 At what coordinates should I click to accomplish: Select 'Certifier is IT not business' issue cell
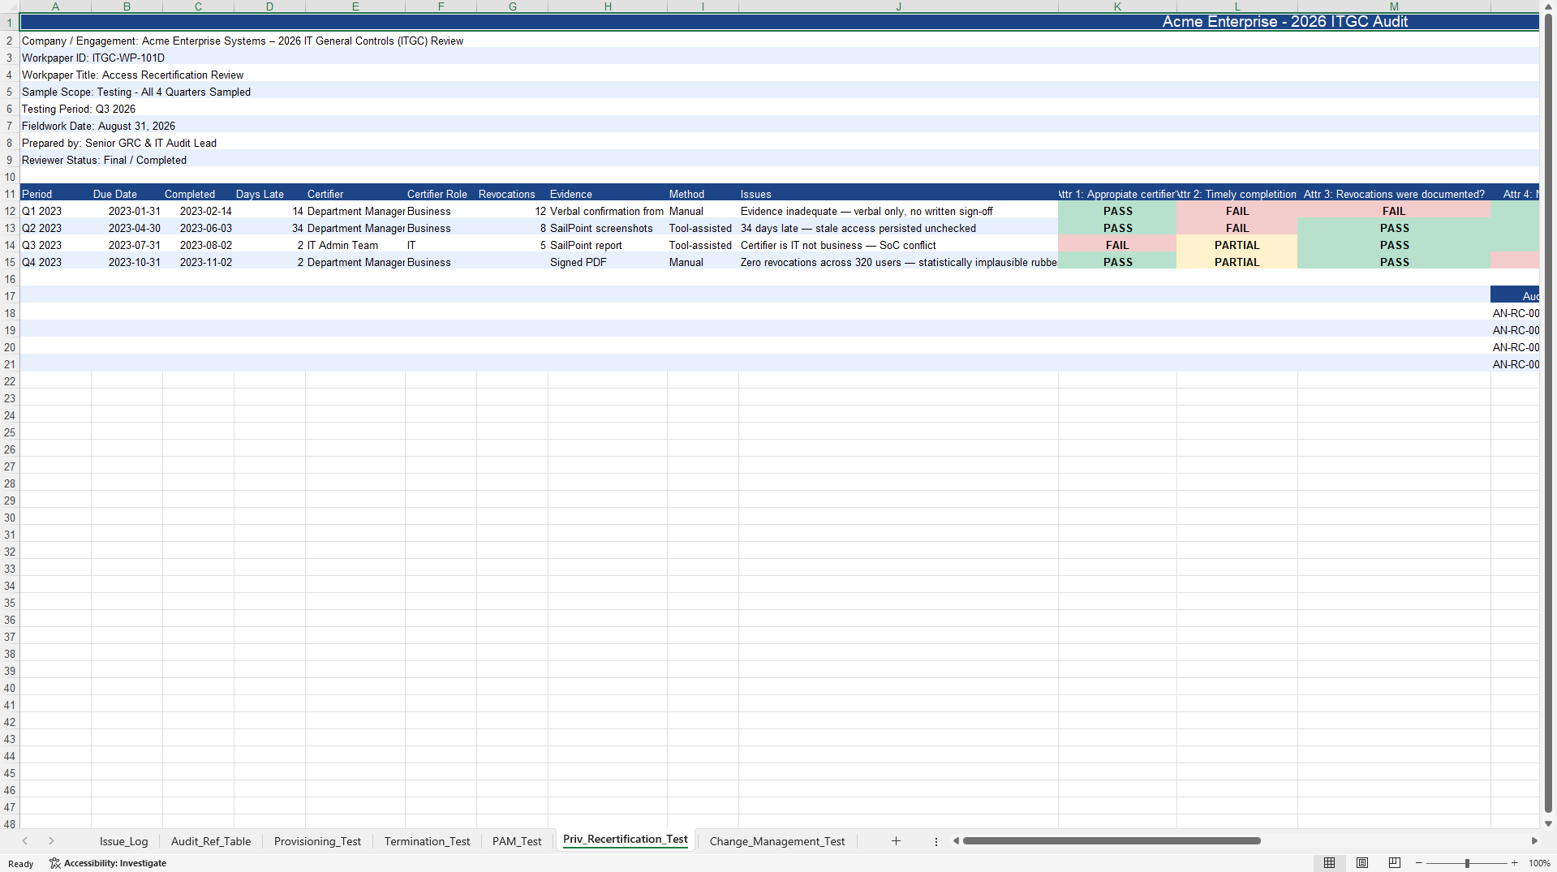tap(898, 245)
